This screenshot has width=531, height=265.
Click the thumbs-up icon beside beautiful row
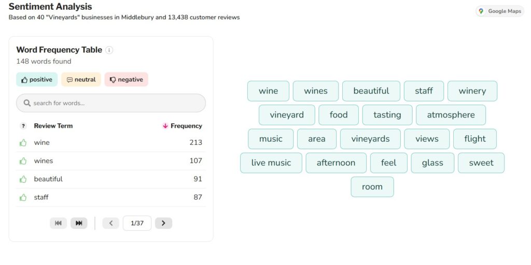coord(23,179)
